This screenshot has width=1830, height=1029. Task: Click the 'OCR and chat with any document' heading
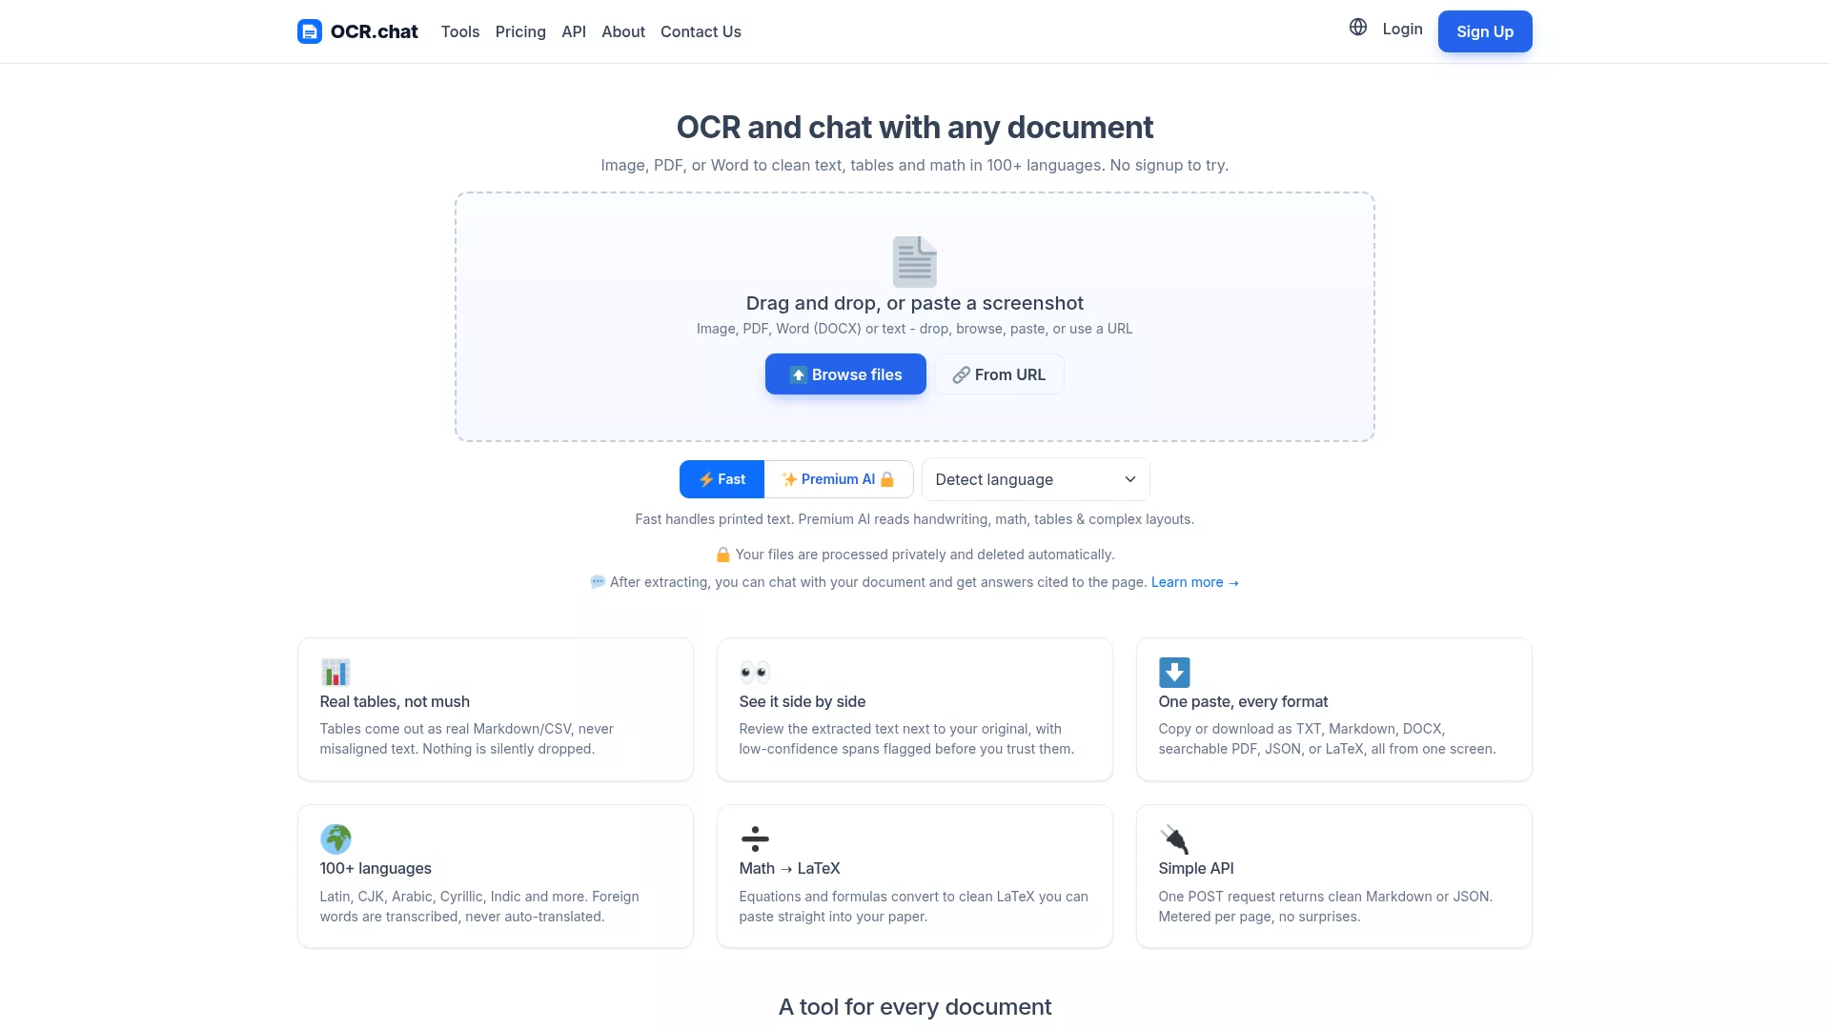(x=915, y=128)
